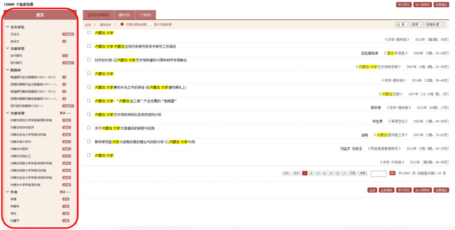Click the 聚类 panel header

coord(40,15)
